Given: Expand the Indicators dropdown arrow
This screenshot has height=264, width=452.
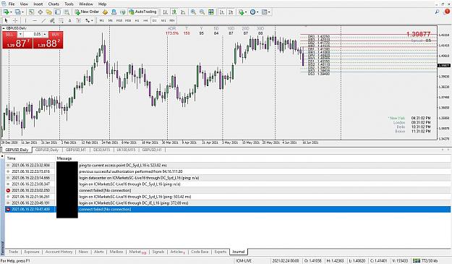Looking at the screenshot, I should click(x=246, y=12).
